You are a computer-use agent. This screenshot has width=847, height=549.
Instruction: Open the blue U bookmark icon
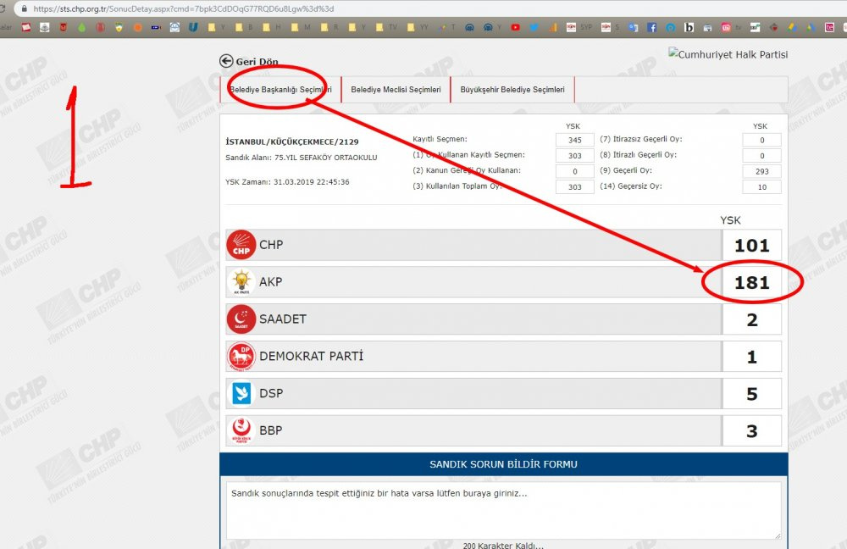[x=193, y=27]
